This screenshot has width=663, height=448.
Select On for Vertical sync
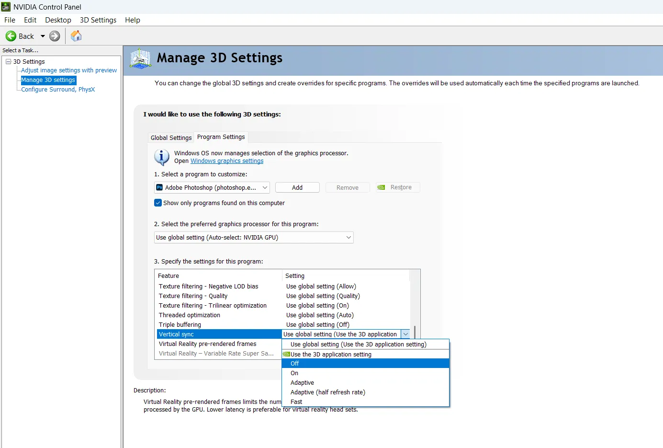point(366,373)
